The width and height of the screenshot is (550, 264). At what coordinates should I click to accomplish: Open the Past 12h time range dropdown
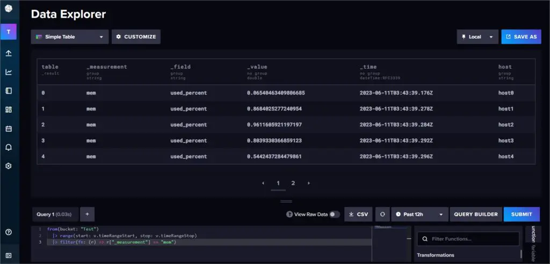(419, 214)
